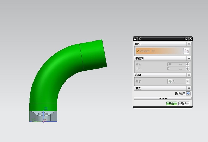This screenshot has width=208, height=142.
Task: Open the dialog settings gear icon
Action: [135, 39]
